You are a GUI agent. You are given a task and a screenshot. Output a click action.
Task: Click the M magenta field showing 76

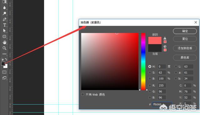click(187, 91)
